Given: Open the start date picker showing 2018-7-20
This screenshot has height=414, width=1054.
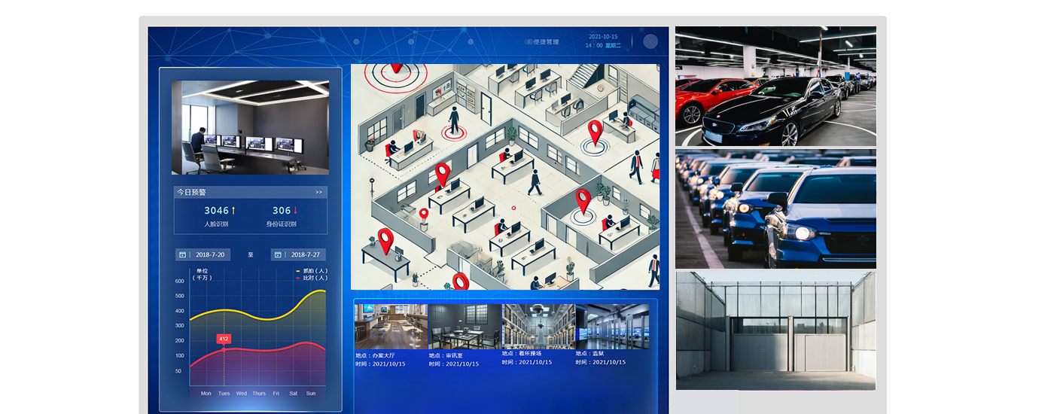Looking at the screenshot, I should (209, 254).
